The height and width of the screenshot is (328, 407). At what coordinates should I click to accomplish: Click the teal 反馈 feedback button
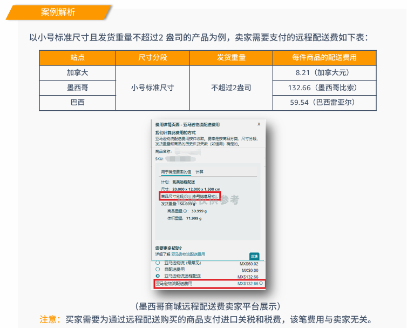(254, 256)
